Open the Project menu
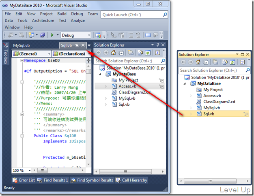Screen dimensions: 254x196 (46, 14)
